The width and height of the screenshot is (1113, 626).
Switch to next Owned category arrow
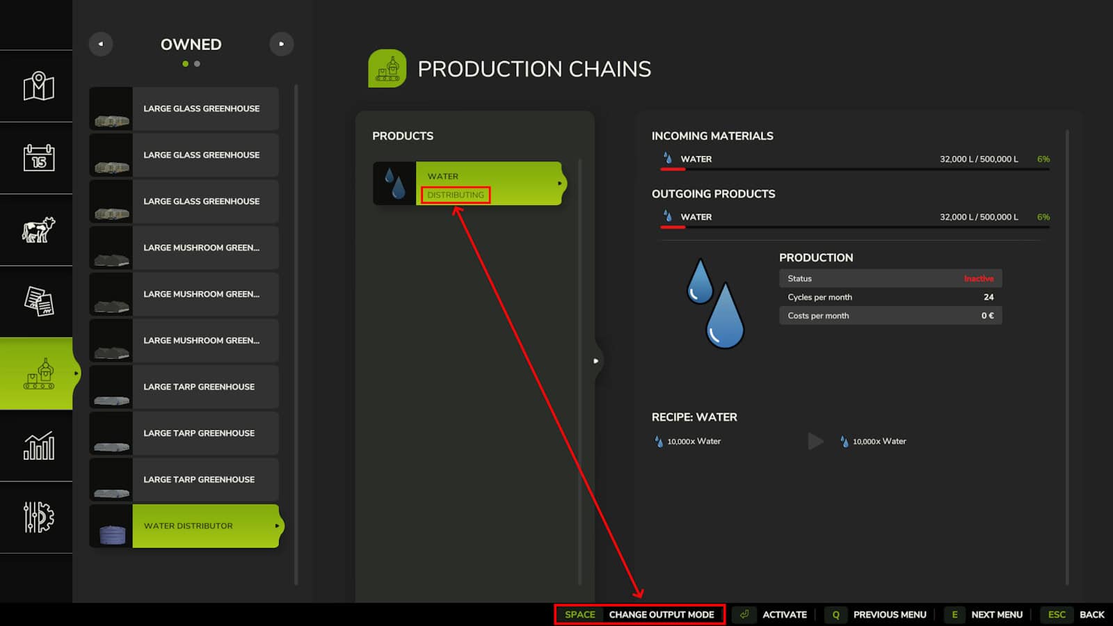pos(281,44)
